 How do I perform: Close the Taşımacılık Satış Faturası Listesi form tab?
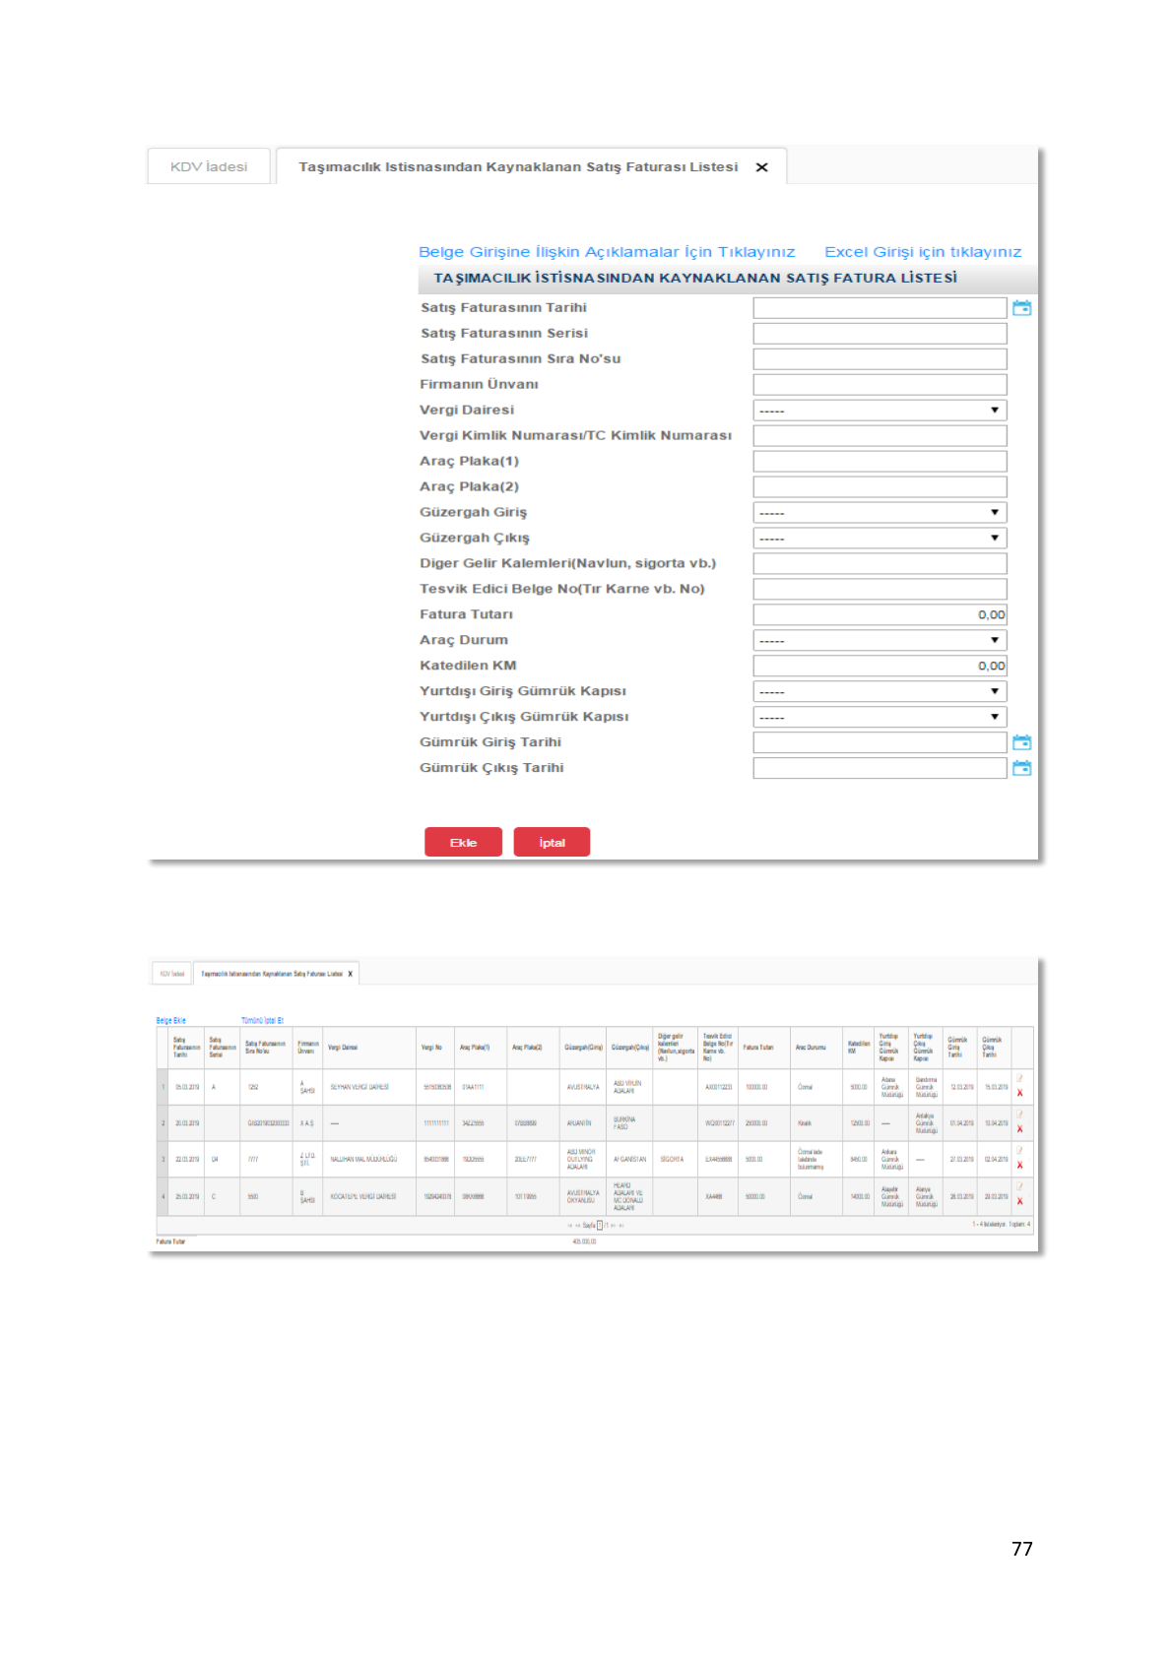tap(761, 167)
